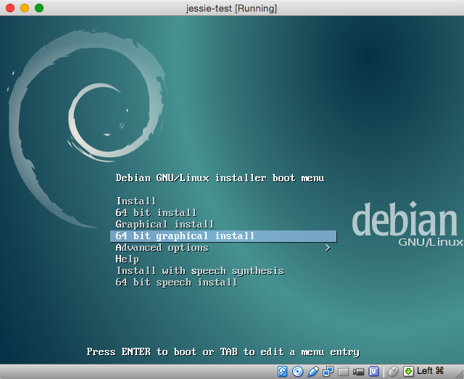
Task: Select the Install menu entry
Action: (223, 201)
